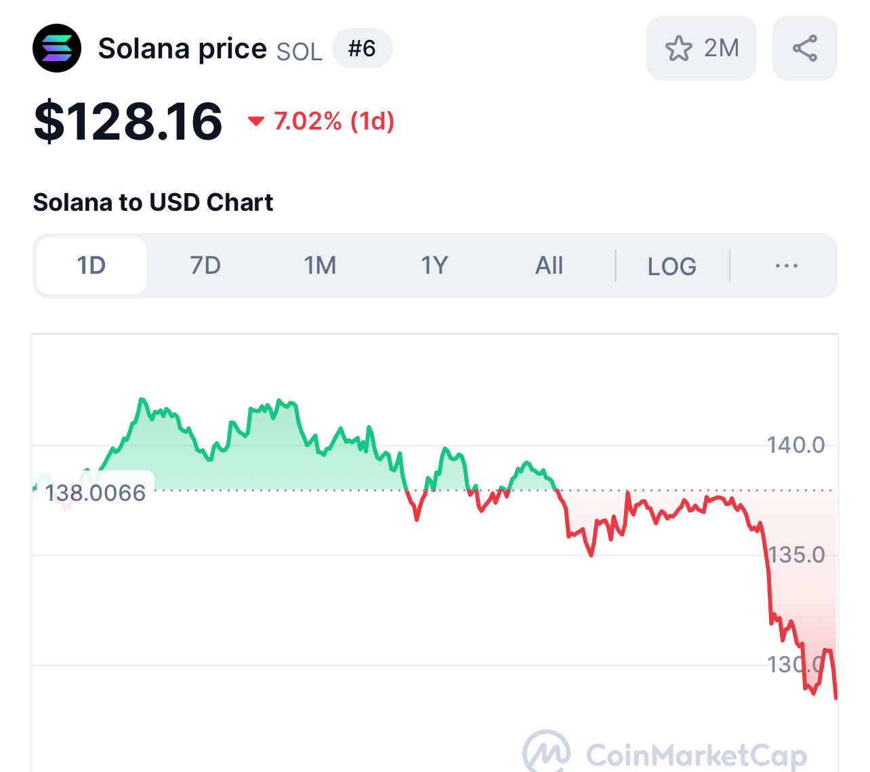The width and height of the screenshot is (870, 772).
Task: Click the 138.0066 opening price label
Action: [x=96, y=493]
